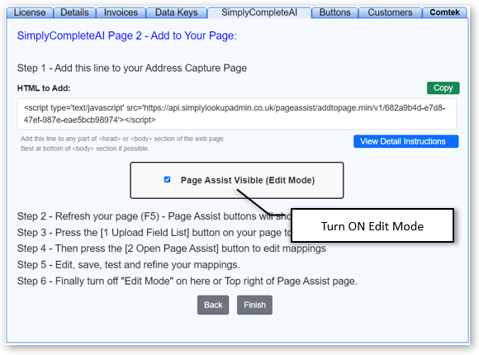Click the 'SimplyCompleteAI Page 2 - Add to Your Page:' heading

point(127,35)
